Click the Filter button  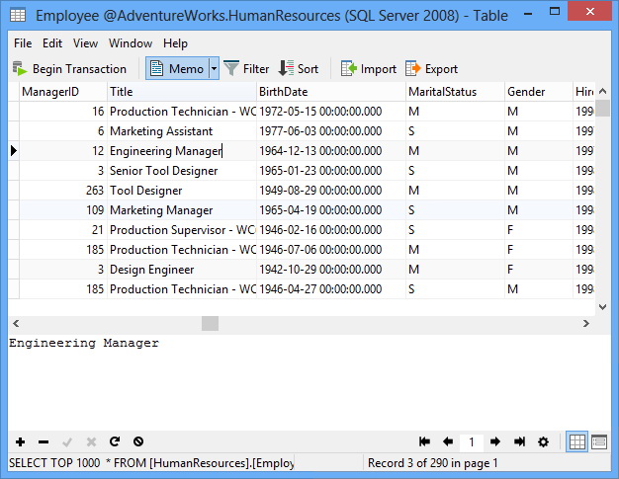[246, 68]
